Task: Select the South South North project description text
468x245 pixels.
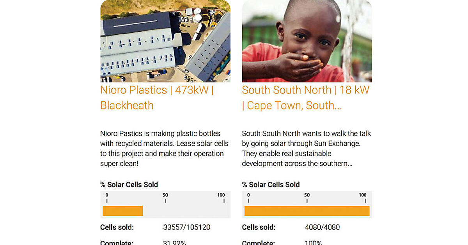Action: [306, 149]
